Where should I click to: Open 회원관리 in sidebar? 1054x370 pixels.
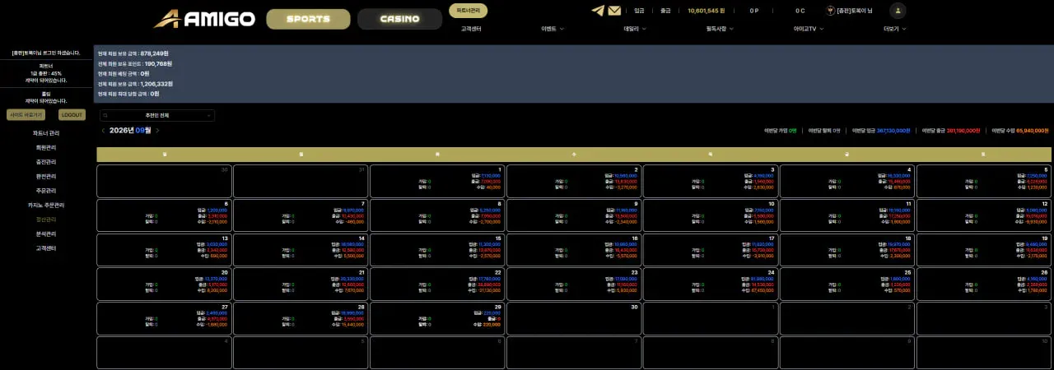(46, 148)
